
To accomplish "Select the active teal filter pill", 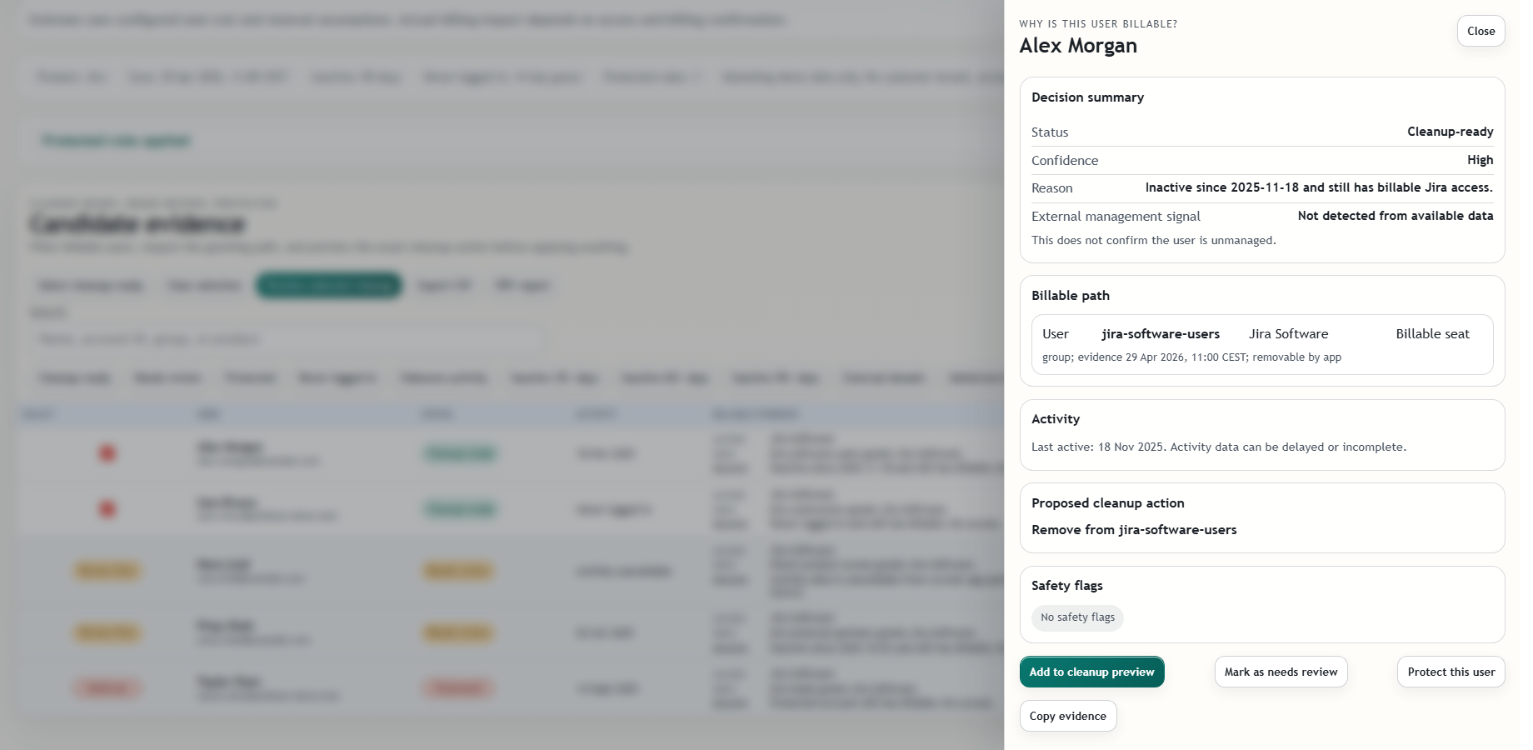I will click(x=328, y=284).
